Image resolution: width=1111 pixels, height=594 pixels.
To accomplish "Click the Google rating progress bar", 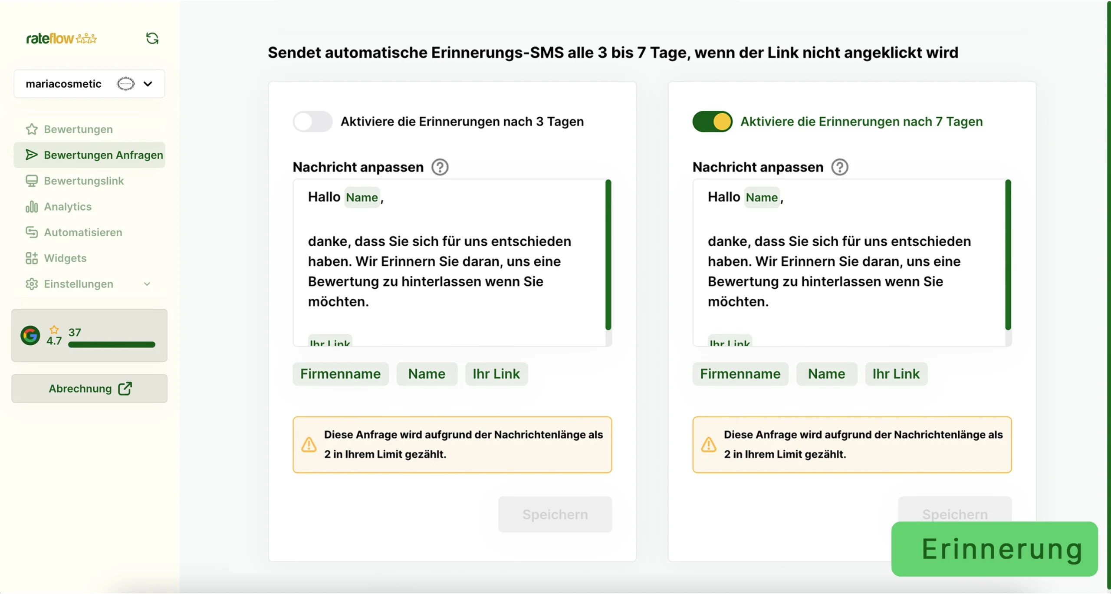I will [112, 345].
